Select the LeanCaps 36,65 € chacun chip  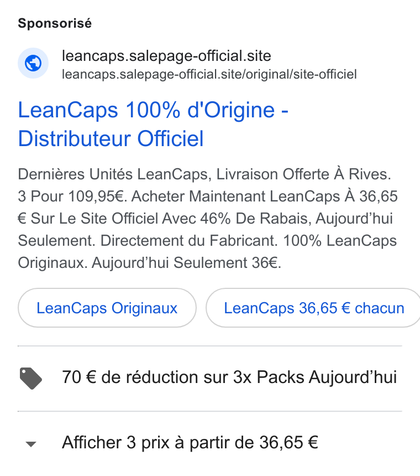[x=314, y=308]
